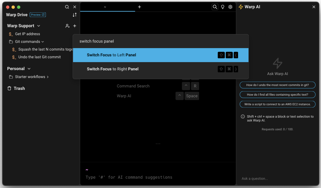Select Switch Focus to Right Panel
Image resolution: width=321 pixels, height=188 pixels.
pyautogui.click(x=160, y=69)
